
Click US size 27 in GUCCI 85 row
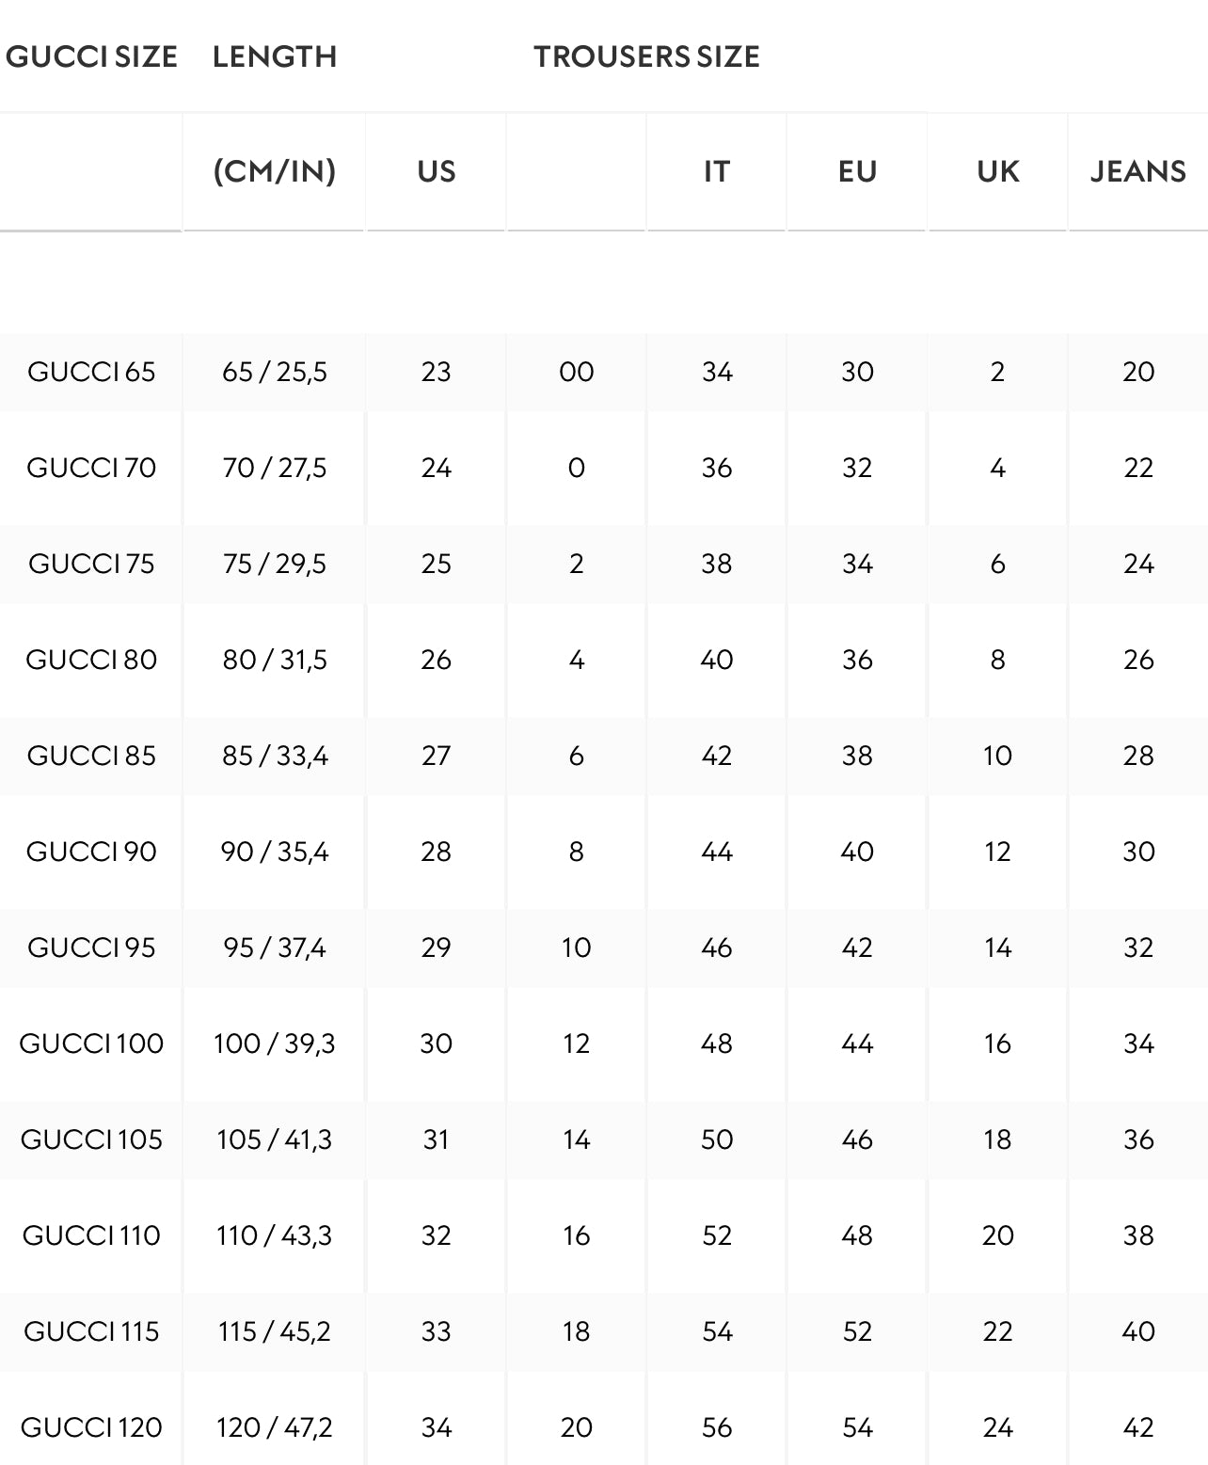(x=437, y=756)
